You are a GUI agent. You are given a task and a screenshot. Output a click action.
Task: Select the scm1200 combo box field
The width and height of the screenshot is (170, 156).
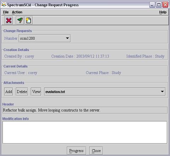click(45, 38)
